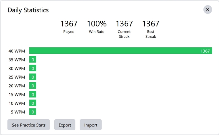The height and width of the screenshot is (135, 219).
Task: Click the 20 WPM row label
Action: tap(17, 86)
